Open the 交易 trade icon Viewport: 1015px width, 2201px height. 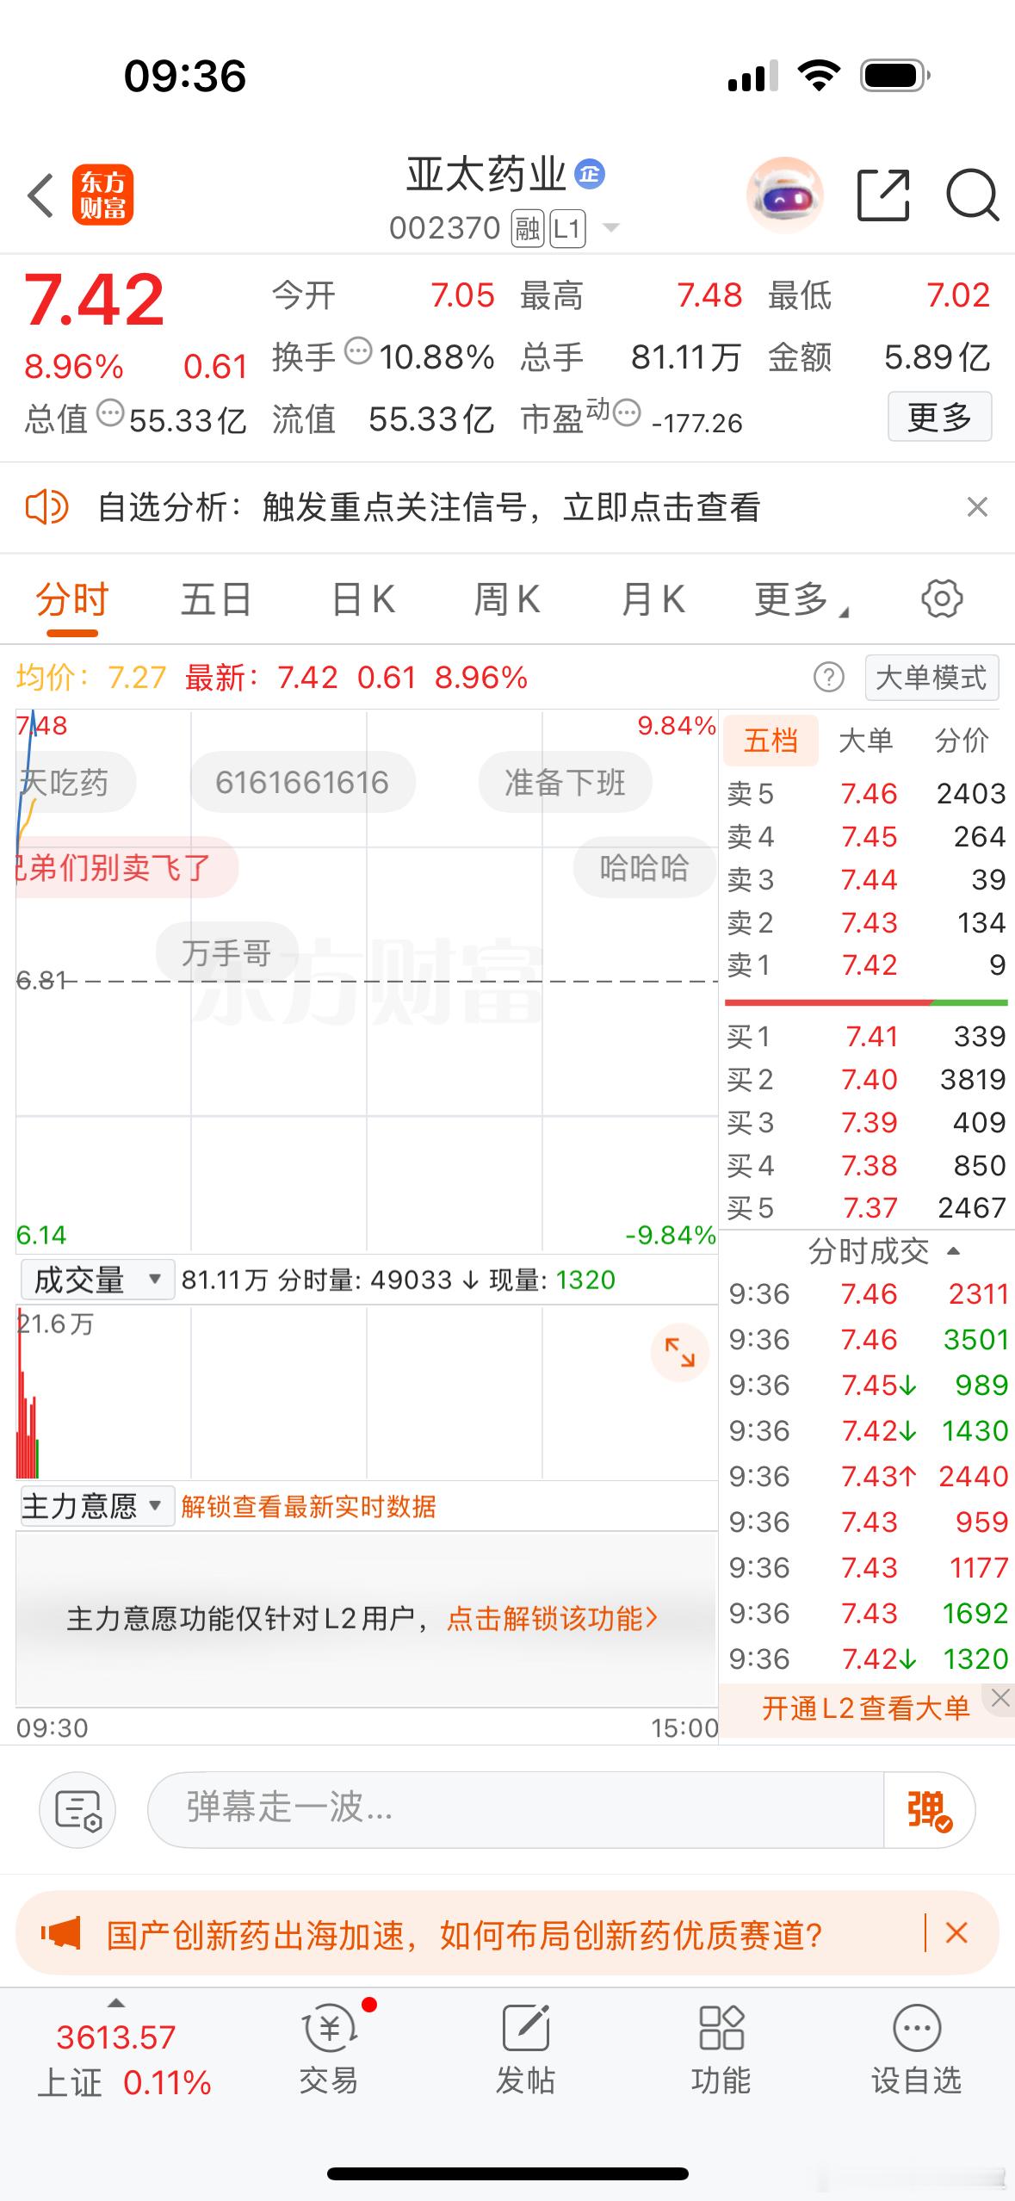point(329,2049)
